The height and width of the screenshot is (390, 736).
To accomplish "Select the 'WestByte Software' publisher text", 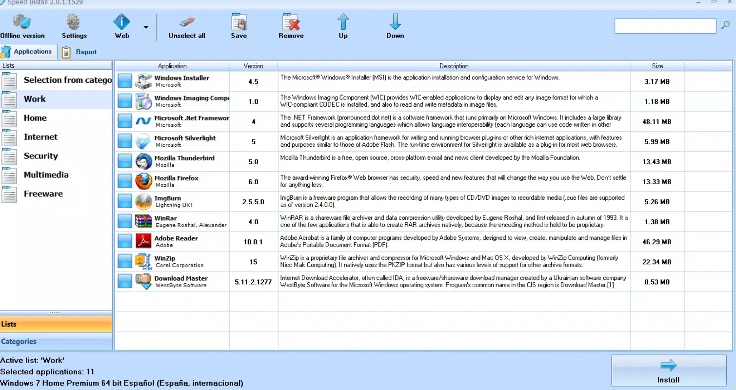I will point(181,285).
